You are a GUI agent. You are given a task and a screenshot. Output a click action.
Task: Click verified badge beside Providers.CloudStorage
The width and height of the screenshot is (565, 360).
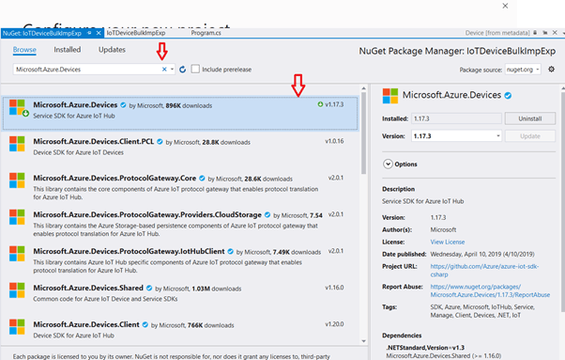[267, 214]
